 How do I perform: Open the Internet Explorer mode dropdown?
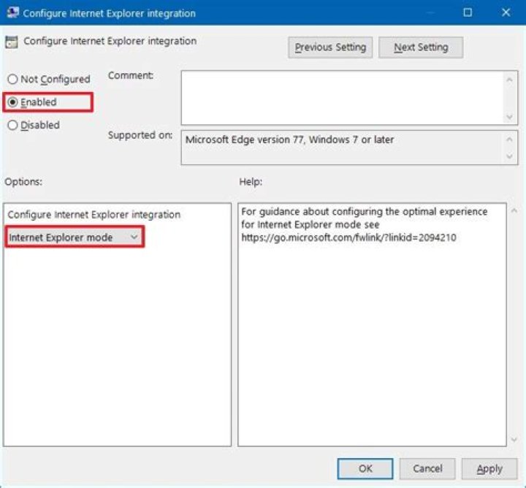[75, 237]
